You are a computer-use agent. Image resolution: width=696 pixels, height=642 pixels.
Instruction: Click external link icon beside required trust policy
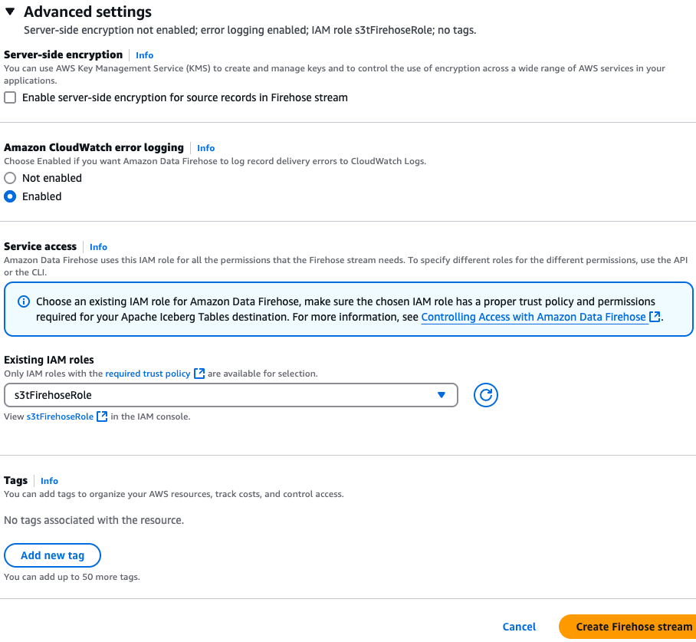(x=199, y=374)
